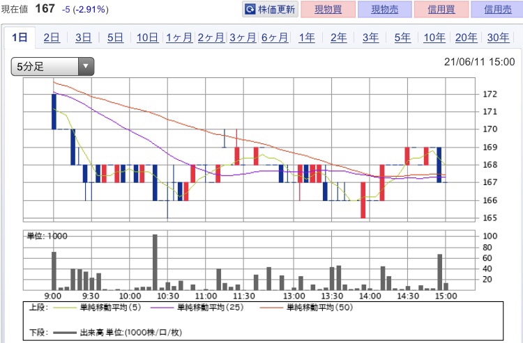
Task: Click the 100 volume axis label
Action: (x=490, y=237)
